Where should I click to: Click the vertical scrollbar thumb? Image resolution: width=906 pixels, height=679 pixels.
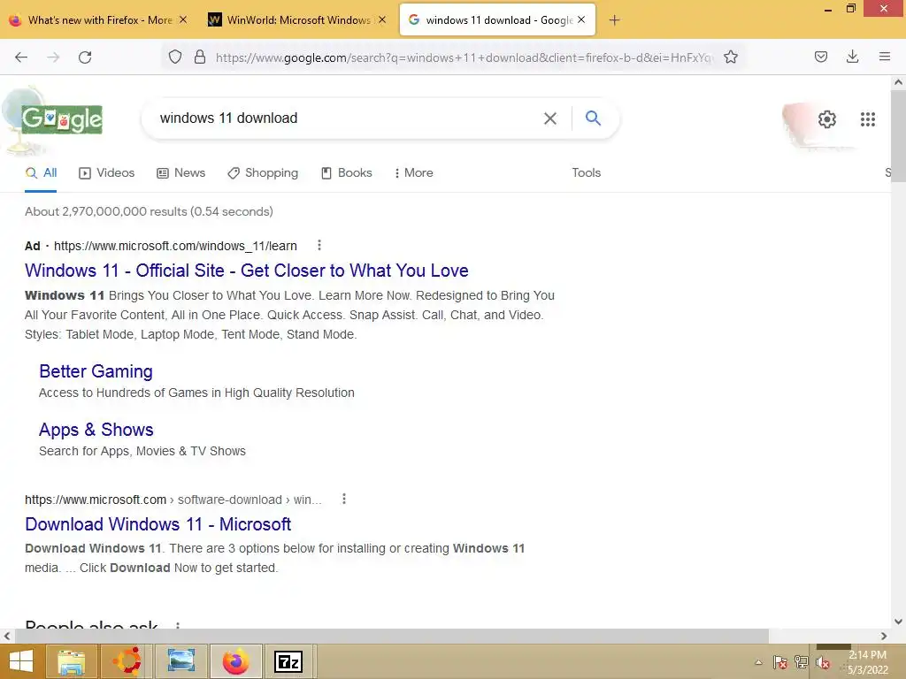tap(898, 136)
